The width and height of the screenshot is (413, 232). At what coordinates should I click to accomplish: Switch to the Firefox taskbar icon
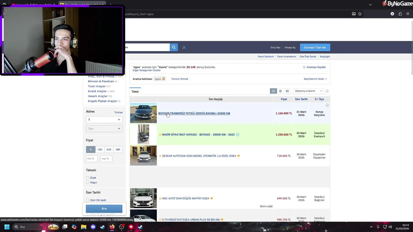pos(112,227)
